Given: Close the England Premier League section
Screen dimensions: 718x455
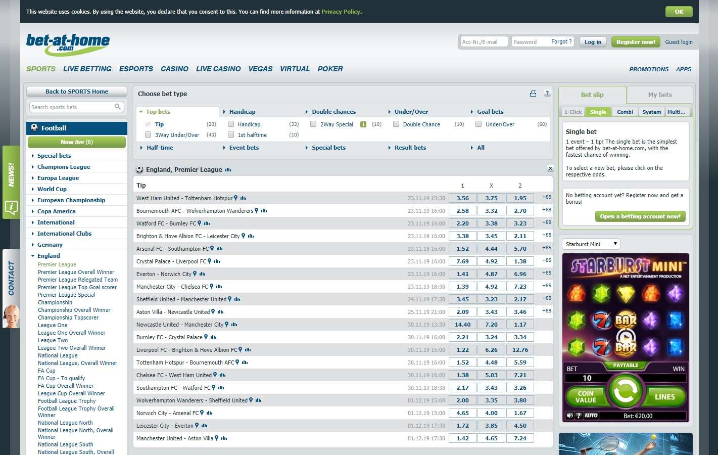Looking at the screenshot, I should click(x=550, y=168).
